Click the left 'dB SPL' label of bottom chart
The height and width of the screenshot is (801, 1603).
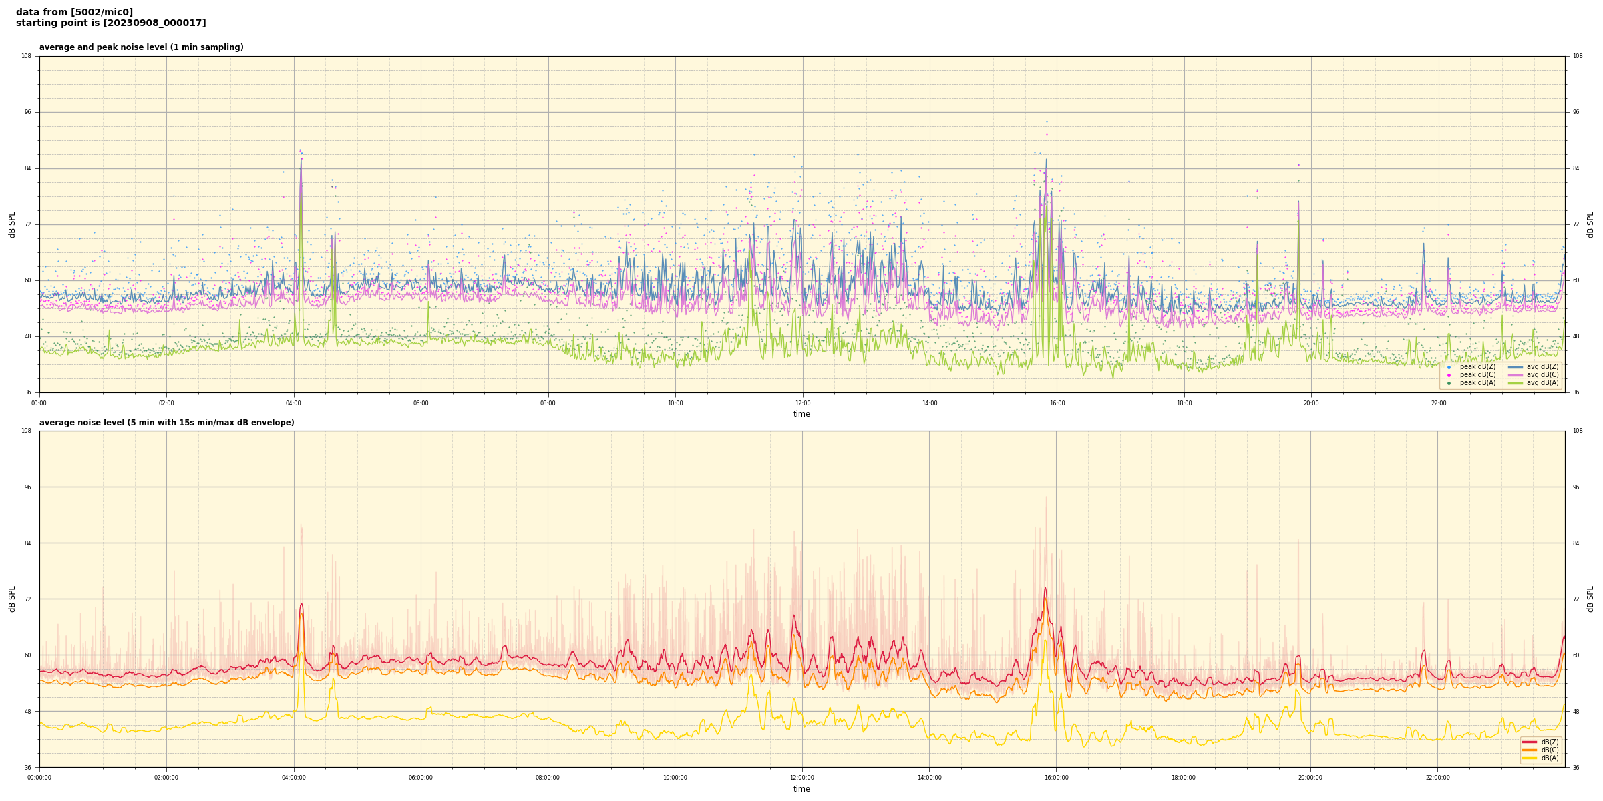pos(12,599)
